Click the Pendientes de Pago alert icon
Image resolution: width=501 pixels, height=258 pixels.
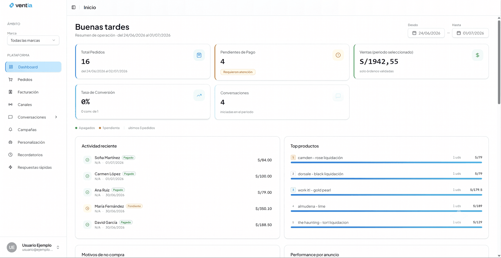point(338,55)
